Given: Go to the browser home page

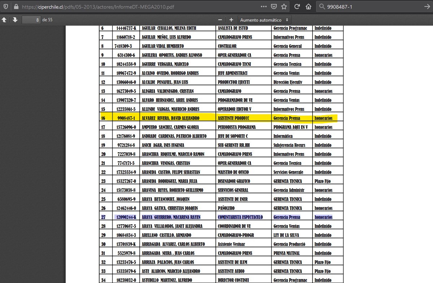Looking at the screenshot, I should (x=309, y=6).
